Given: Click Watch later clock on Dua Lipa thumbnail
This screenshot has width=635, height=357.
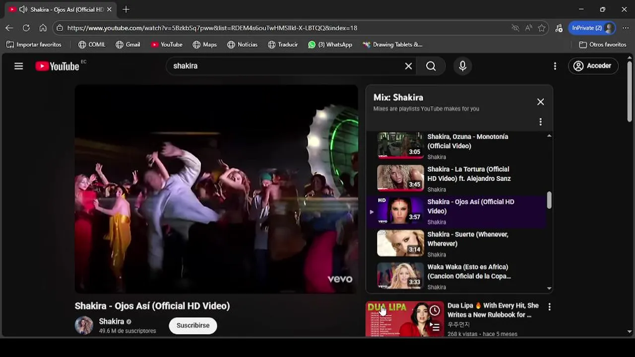Looking at the screenshot, I should click(435, 310).
